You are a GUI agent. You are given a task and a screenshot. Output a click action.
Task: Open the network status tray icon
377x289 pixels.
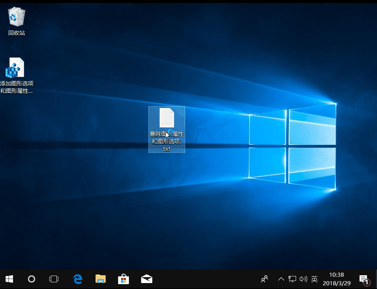292,279
